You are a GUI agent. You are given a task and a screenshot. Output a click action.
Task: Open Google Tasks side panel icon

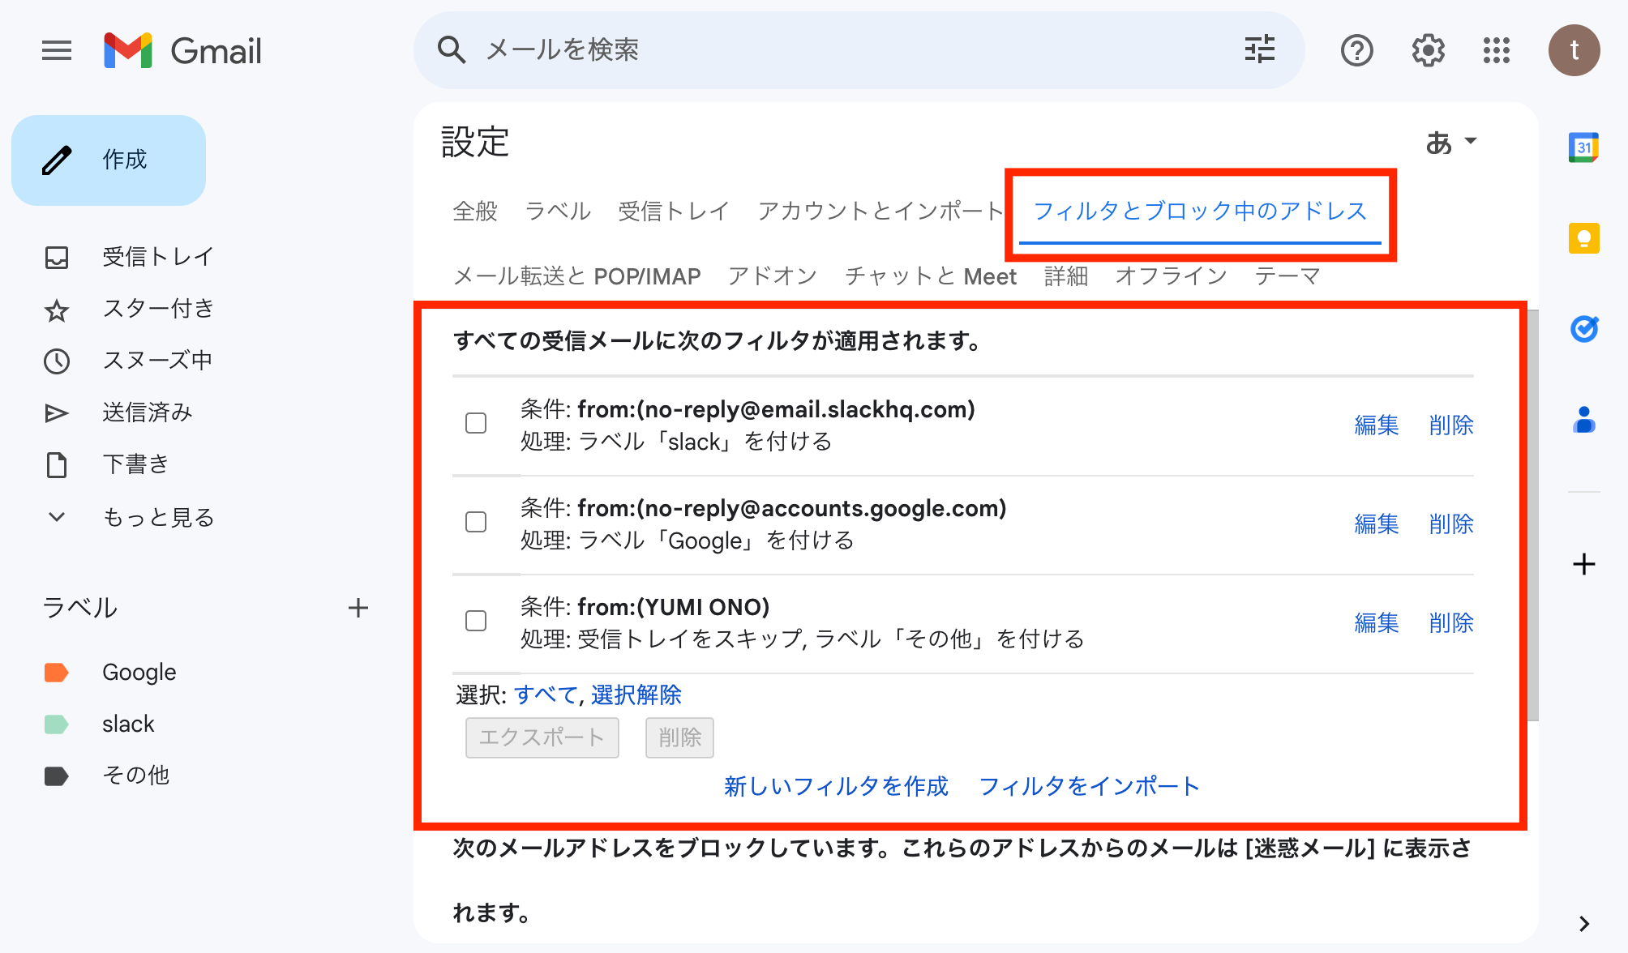coord(1583,328)
